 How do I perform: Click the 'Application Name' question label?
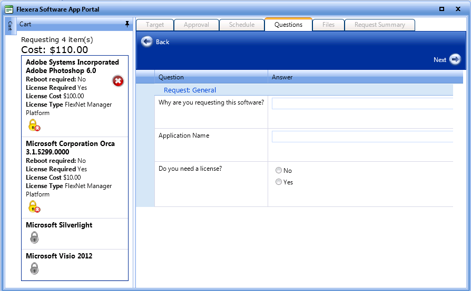[x=184, y=136]
